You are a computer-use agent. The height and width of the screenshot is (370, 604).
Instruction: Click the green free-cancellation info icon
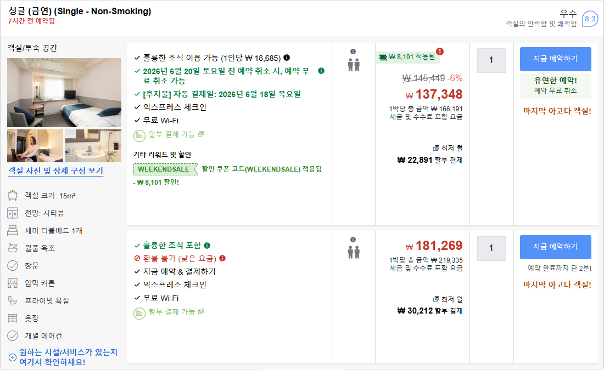pyautogui.click(x=321, y=71)
